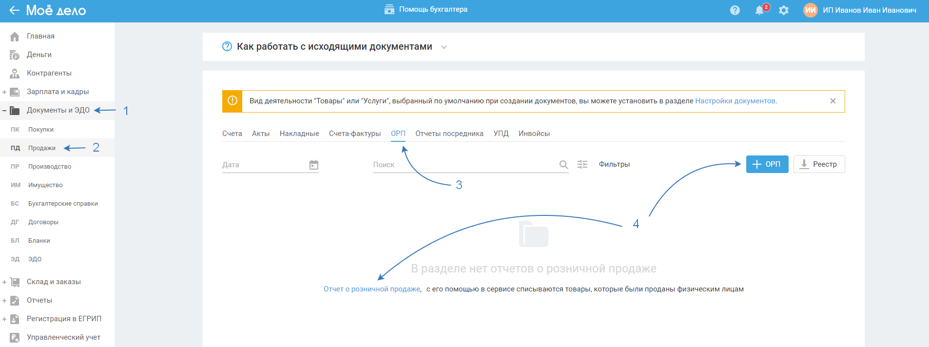Click the filter sliders icon
This screenshot has width=929, height=347.
coord(582,164)
